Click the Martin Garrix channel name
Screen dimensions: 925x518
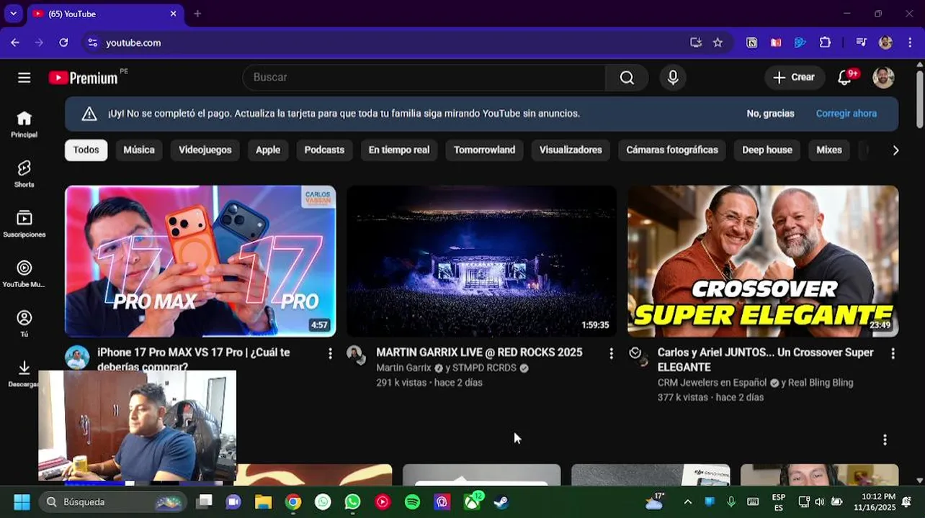(403, 368)
